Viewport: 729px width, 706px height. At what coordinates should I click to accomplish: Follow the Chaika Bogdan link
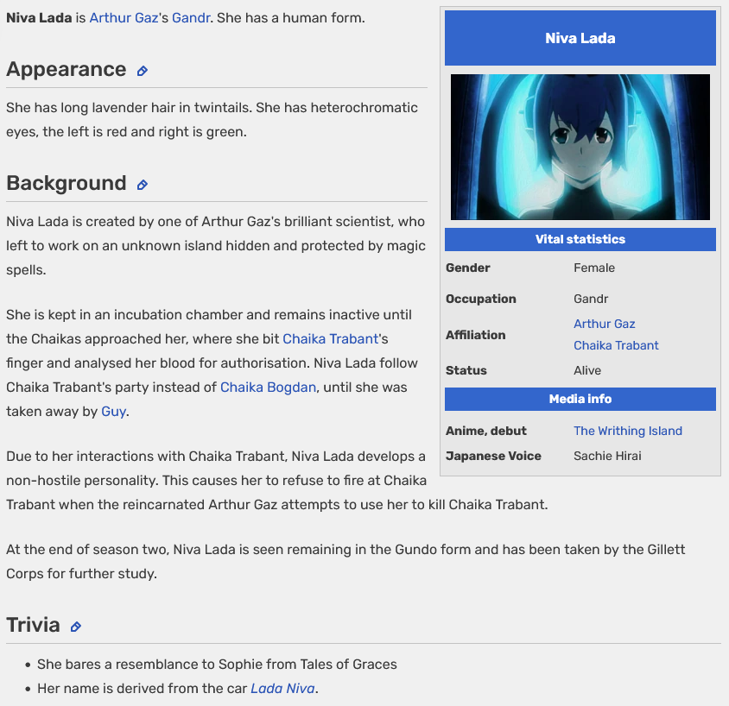(x=268, y=387)
